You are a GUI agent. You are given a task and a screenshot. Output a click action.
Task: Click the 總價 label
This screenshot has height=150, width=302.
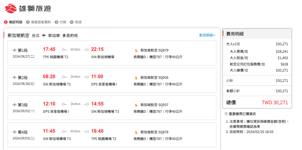231,102
